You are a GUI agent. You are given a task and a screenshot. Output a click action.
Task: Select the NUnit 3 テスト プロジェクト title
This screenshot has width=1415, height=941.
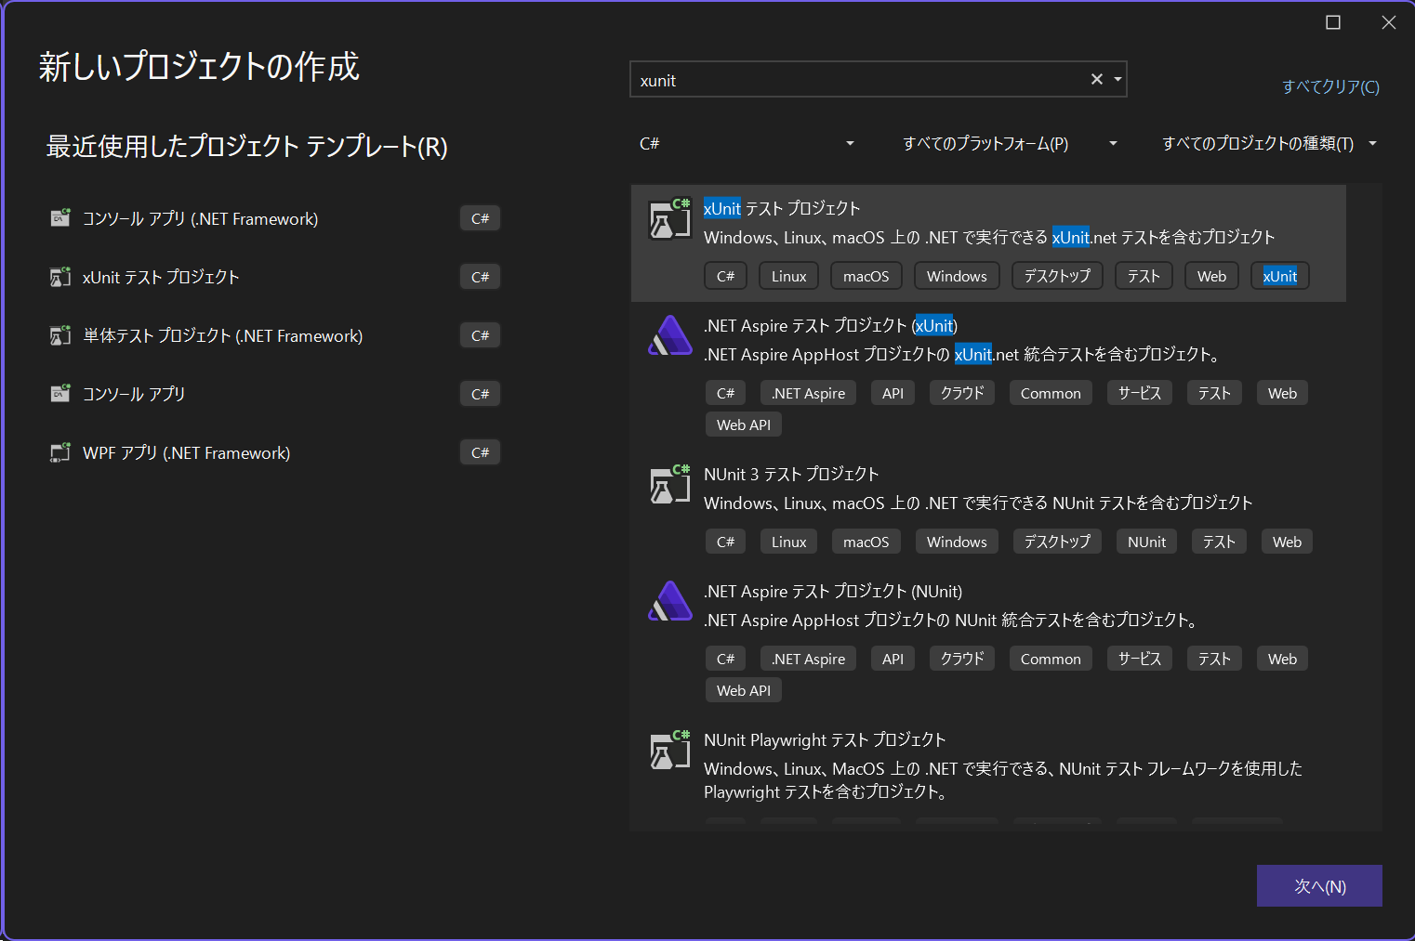791,474
